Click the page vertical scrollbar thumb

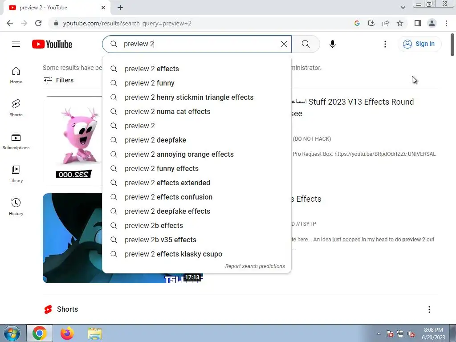452,45
